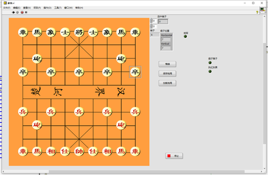Click the horizontal scrollbar at the bottom
The width and height of the screenshot is (268, 175).
[146, 171]
